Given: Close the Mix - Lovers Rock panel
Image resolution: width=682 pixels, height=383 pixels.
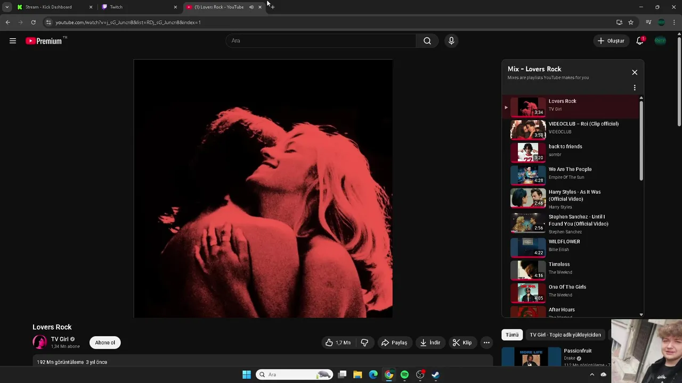Looking at the screenshot, I should point(635,72).
